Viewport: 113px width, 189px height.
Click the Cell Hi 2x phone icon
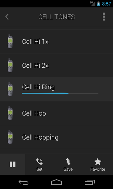10,65
